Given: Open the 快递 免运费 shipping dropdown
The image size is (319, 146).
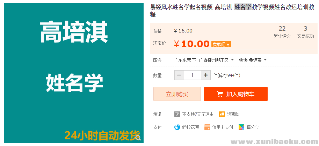Looking at the screenshot, I should 253,60.
